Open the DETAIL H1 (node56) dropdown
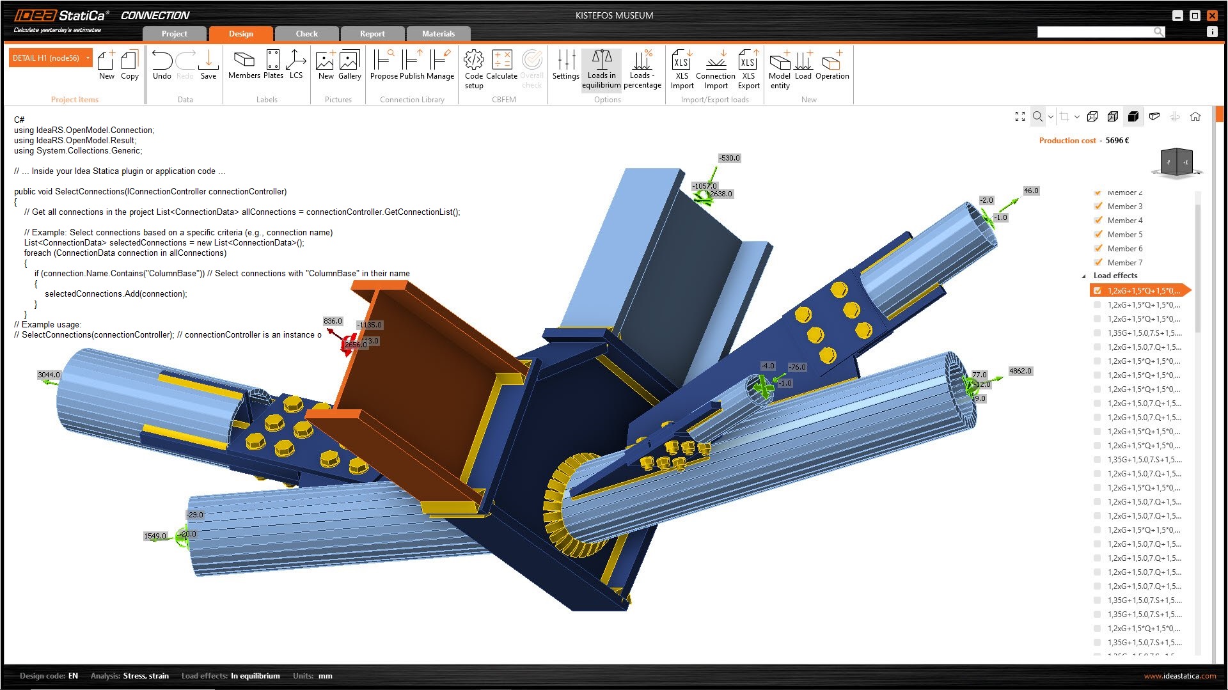The height and width of the screenshot is (690, 1228). pos(88,58)
